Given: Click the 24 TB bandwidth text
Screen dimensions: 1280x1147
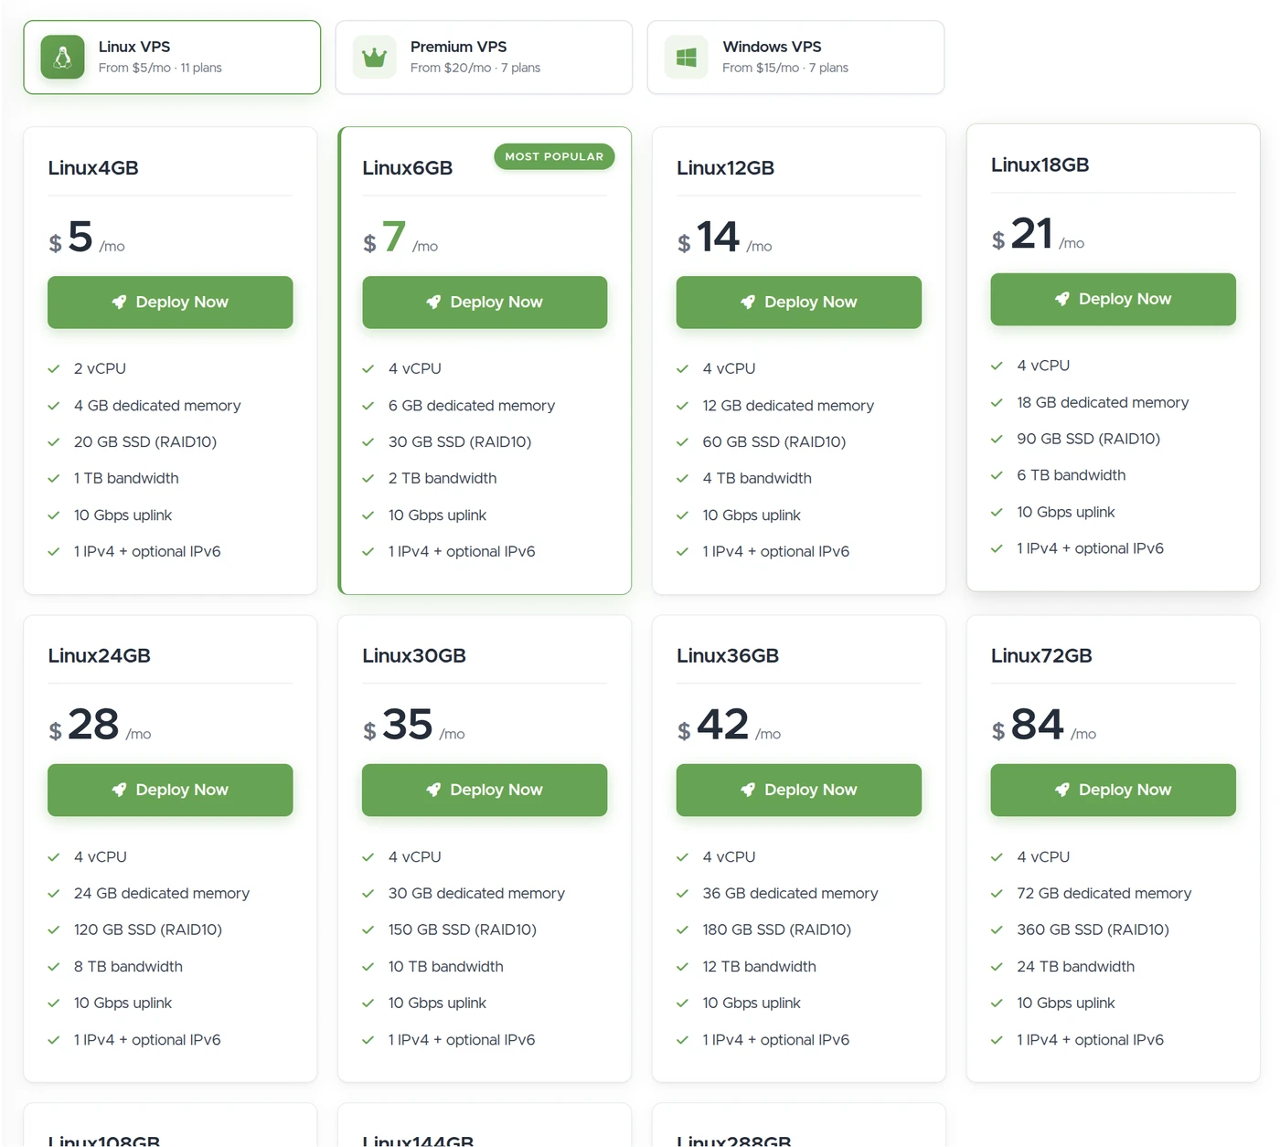Looking at the screenshot, I should [1076, 967].
